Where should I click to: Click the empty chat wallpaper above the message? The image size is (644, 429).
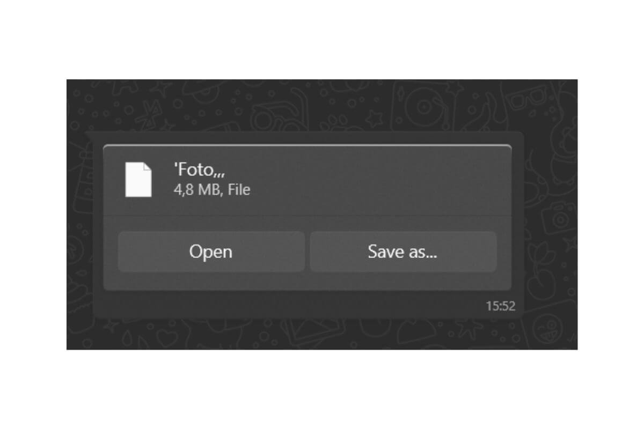tap(322, 107)
